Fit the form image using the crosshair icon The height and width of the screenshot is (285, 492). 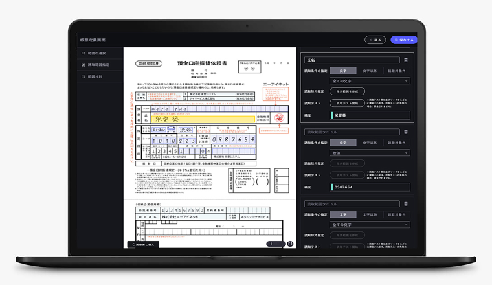point(290,244)
